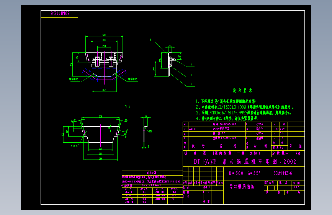Select the '角钢 50×50×5-365' parts list entry
The width and height of the screenshot is (332, 215).
tap(224, 124)
